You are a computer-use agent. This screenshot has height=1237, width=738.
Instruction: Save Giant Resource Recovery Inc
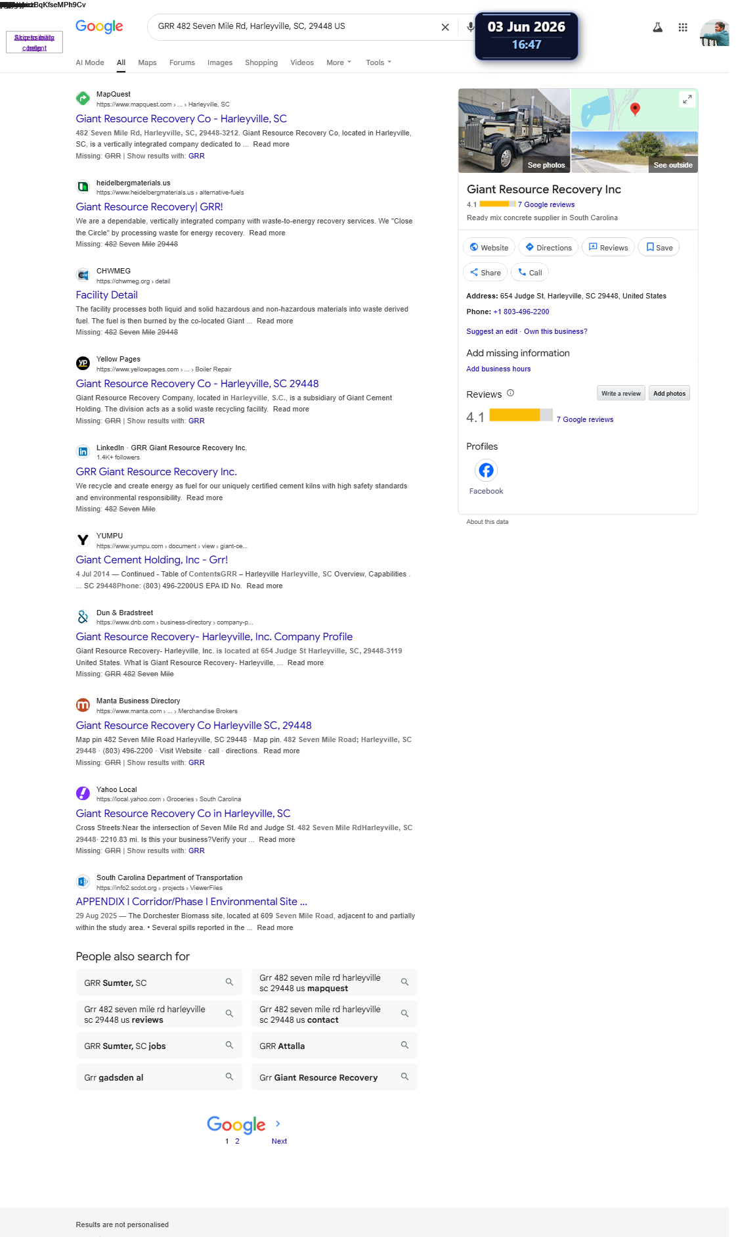pos(659,248)
